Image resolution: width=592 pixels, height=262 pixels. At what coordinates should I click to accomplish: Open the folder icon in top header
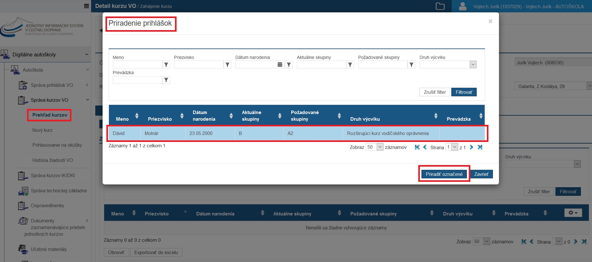coord(440,6)
